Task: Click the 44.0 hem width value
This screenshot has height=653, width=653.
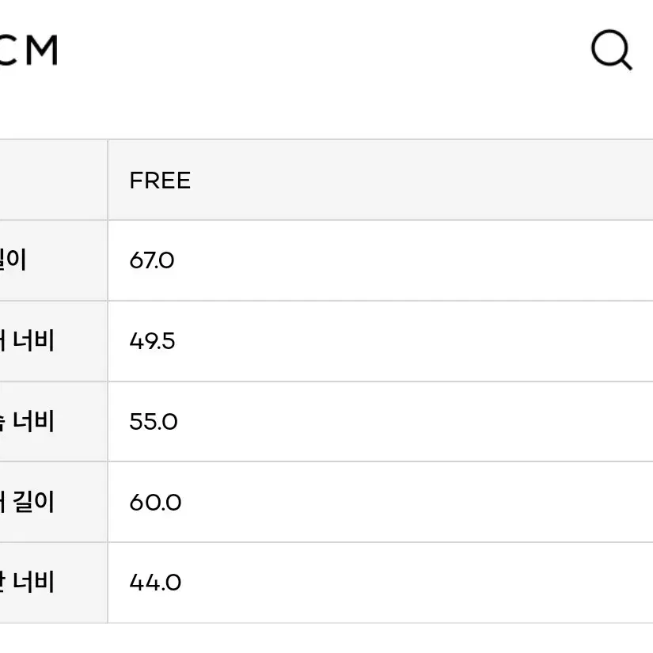Action: coord(155,583)
